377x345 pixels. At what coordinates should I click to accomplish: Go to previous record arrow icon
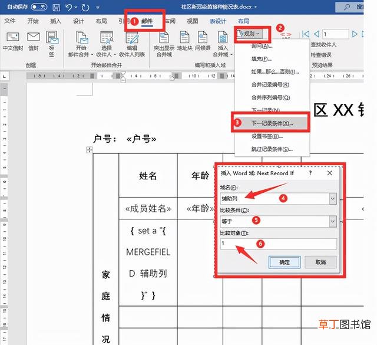[317, 34]
